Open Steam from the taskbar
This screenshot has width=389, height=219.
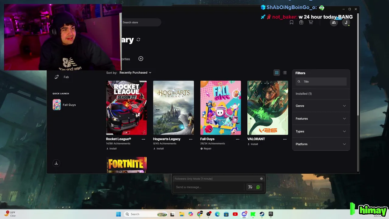(x=262, y=214)
